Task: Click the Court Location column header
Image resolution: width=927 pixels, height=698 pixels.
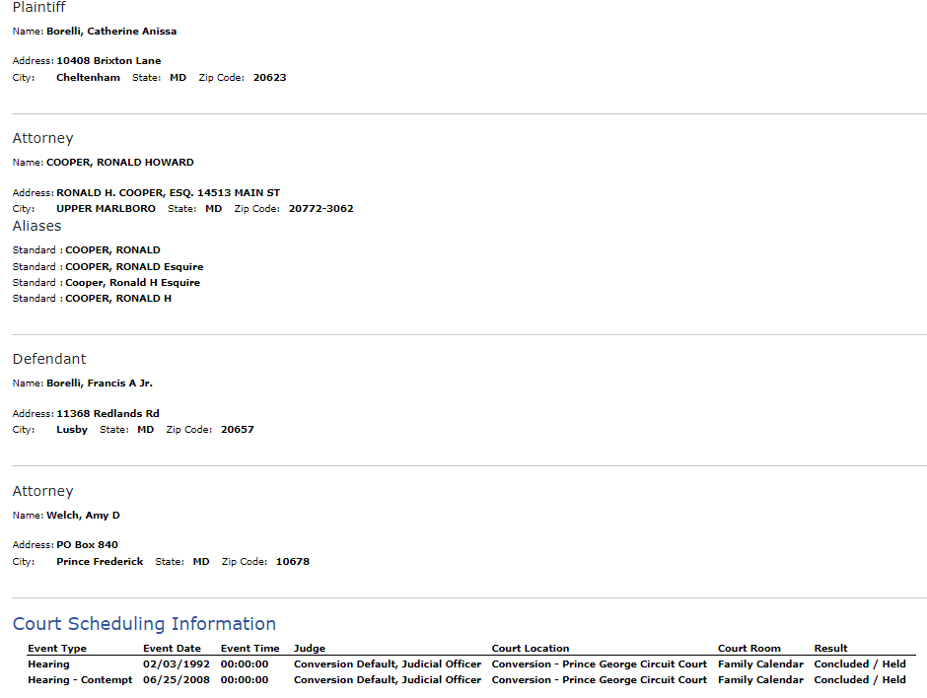Action: pyautogui.click(x=531, y=649)
